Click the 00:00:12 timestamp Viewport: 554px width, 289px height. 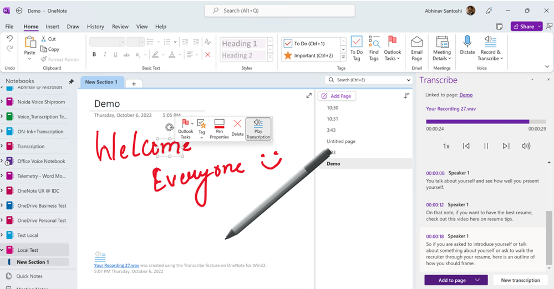pyautogui.click(x=435, y=205)
